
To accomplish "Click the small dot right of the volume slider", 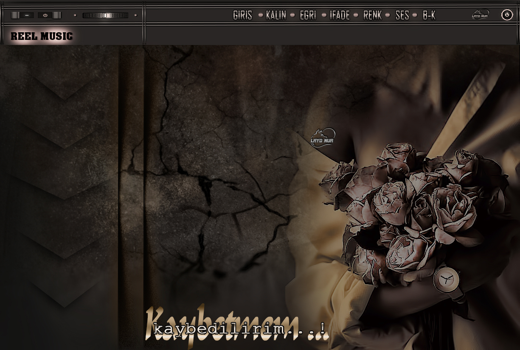I will point(135,15).
